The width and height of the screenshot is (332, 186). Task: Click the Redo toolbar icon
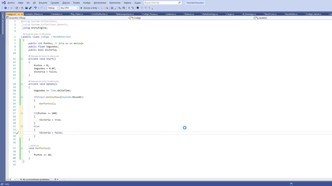click(x=41, y=8)
